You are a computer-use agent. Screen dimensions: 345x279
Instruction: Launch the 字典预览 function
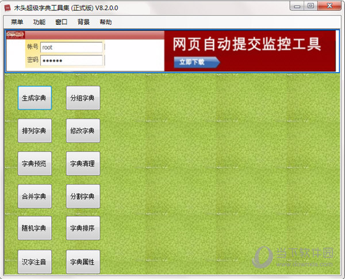[34, 164]
